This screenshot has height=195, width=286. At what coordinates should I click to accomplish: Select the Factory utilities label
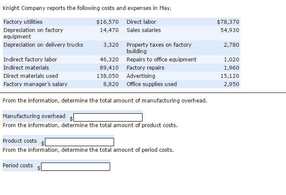click(x=23, y=22)
